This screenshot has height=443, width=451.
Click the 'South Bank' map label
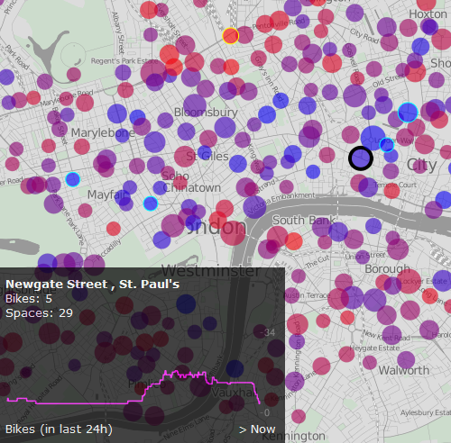304,221
